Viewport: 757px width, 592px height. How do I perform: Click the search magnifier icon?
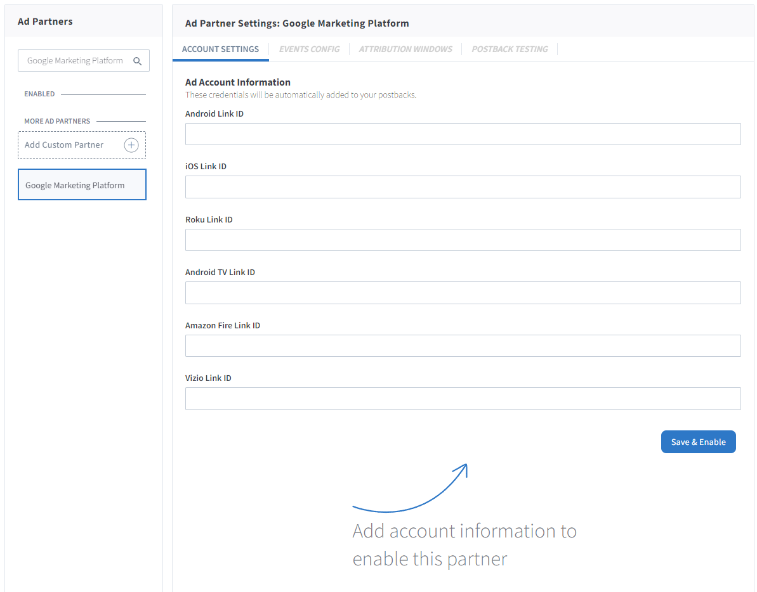(x=138, y=61)
